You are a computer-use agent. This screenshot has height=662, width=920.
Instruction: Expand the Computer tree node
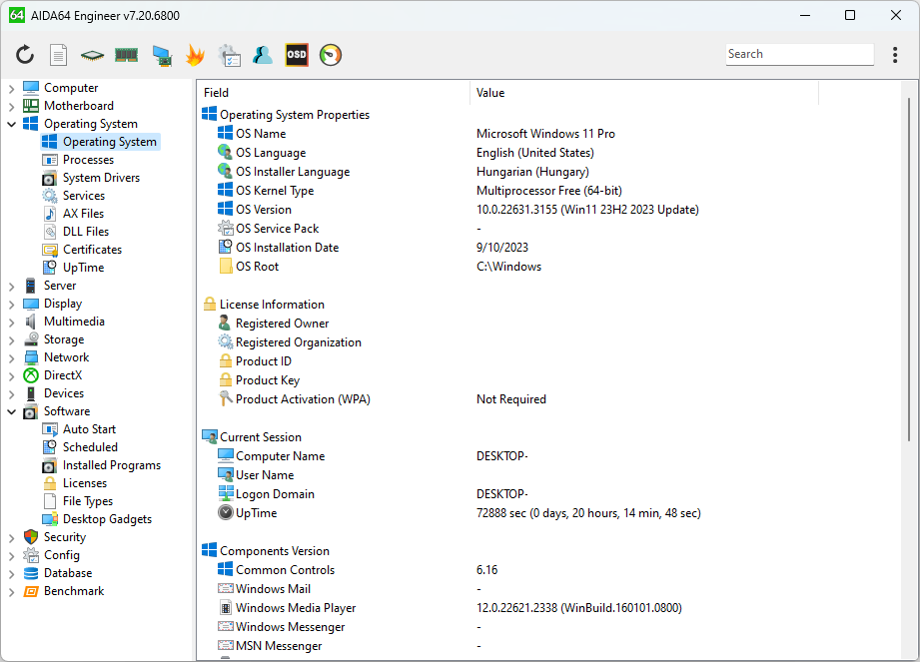tap(12, 89)
